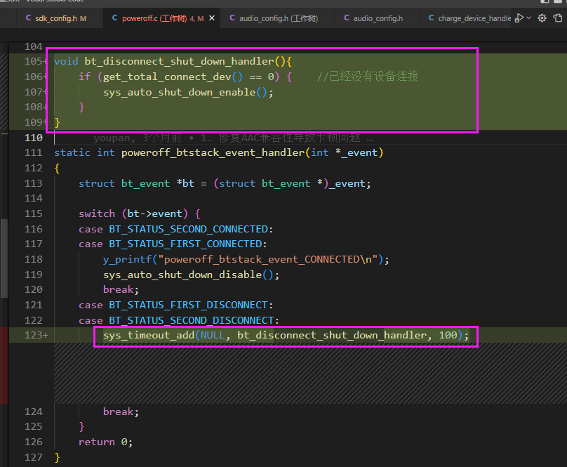Click 'struct bt_event *bt' declaration on line 113

136,183
